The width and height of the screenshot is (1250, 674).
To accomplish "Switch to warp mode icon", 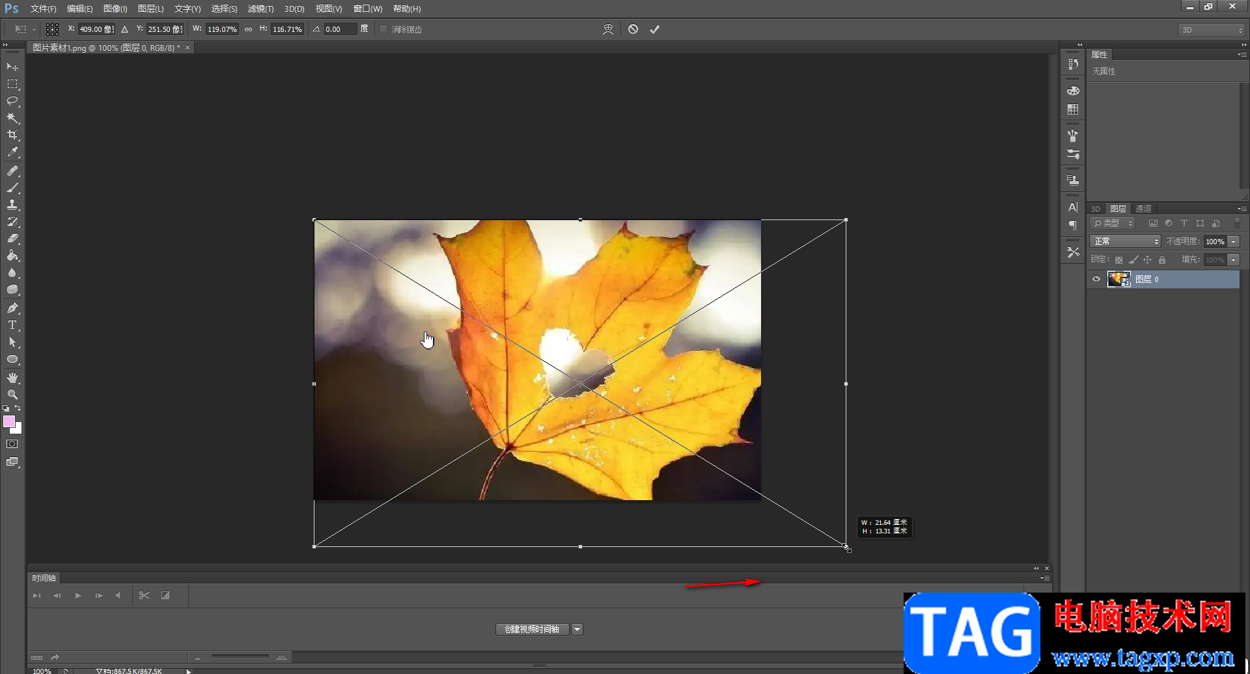I will (x=608, y=29).
